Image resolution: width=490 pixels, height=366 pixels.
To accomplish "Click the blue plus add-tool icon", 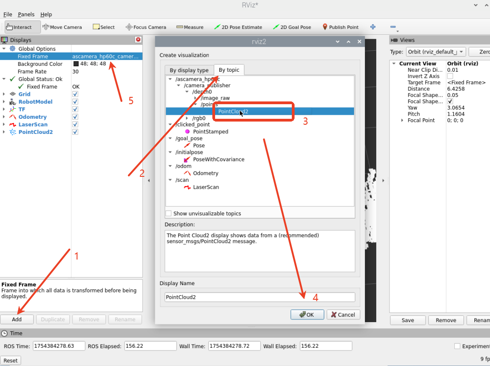I will point(373,27).
